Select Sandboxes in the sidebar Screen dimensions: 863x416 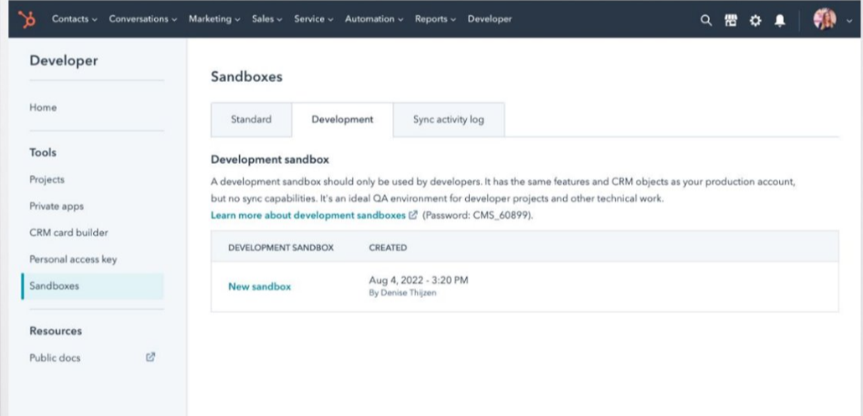pos(92,285)
